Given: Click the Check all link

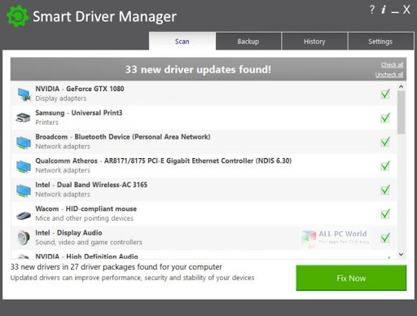Looking at the screenshot, I should pos(392,64).
